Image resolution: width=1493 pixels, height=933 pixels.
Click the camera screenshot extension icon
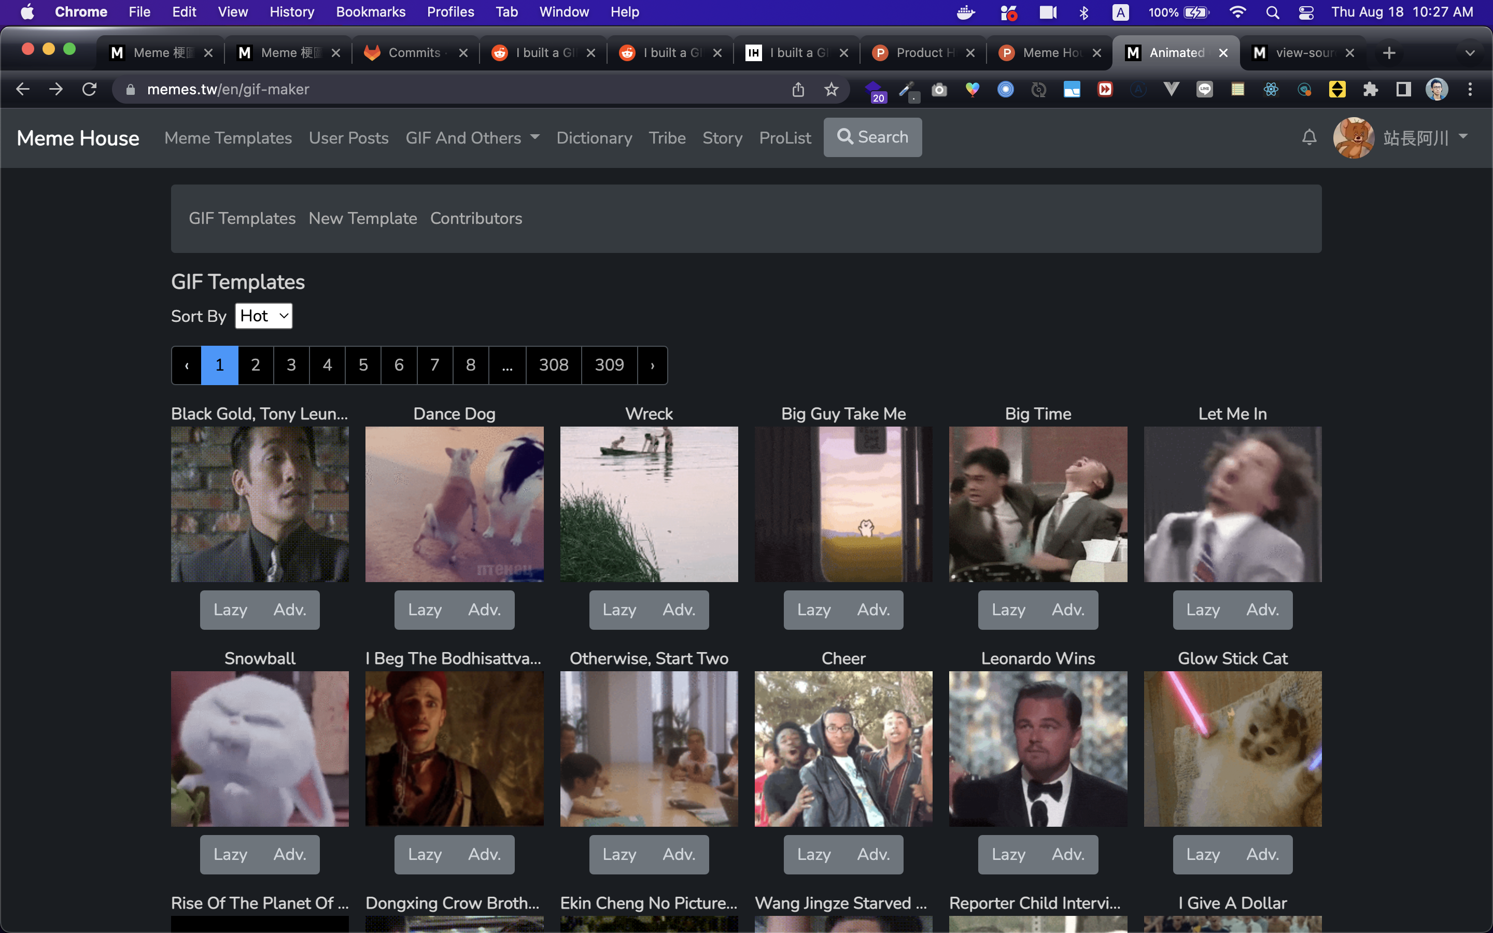click(939, 90)
